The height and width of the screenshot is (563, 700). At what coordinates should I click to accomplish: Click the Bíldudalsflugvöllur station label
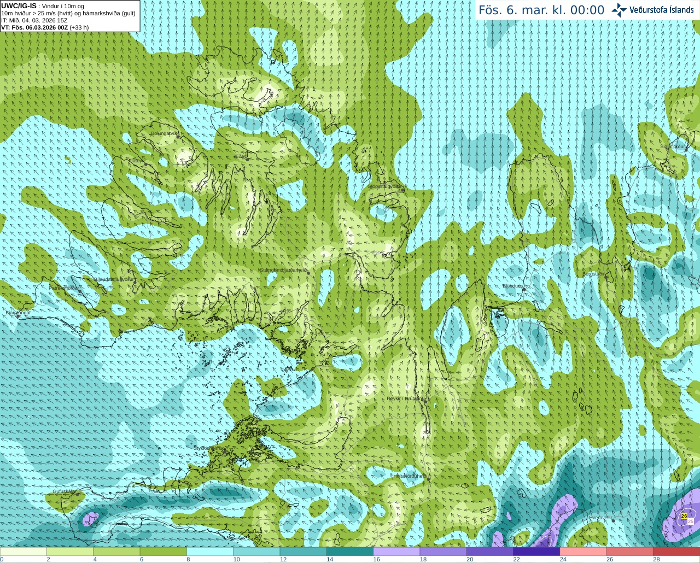coord(114,279)
